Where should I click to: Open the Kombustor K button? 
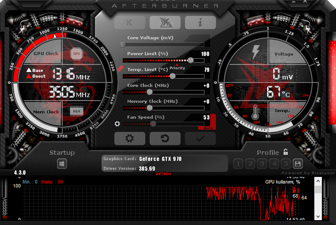(130, 22)
